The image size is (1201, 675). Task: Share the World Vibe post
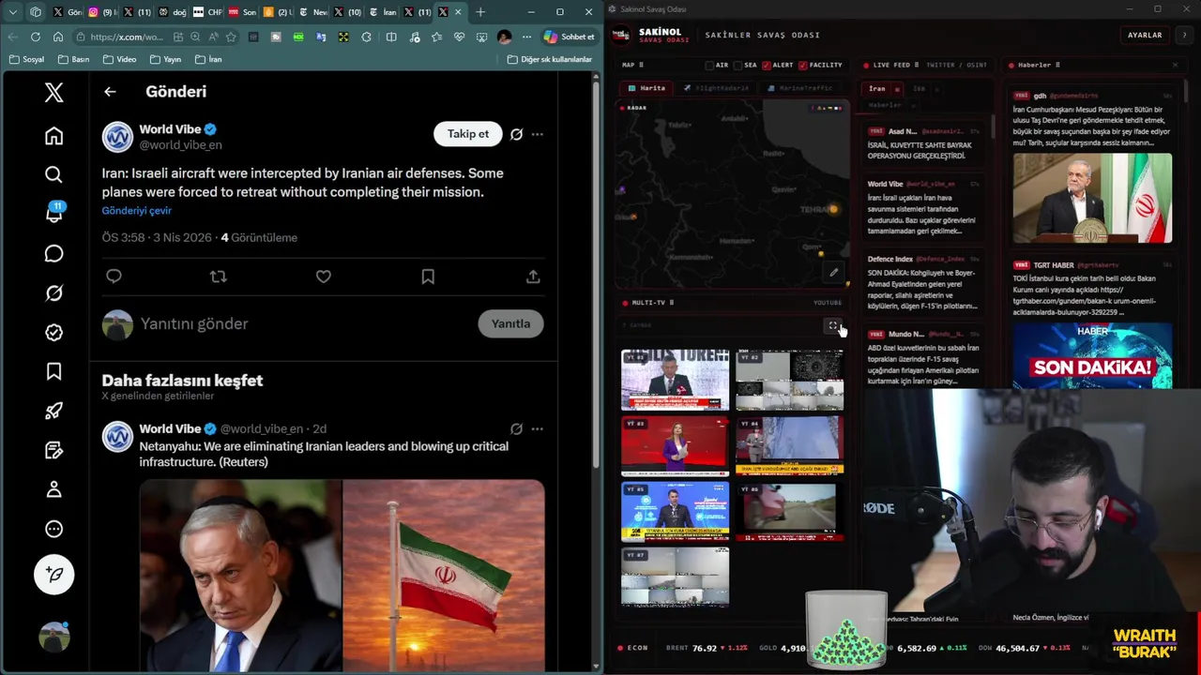pyautogui.click(x=533, y=277)
